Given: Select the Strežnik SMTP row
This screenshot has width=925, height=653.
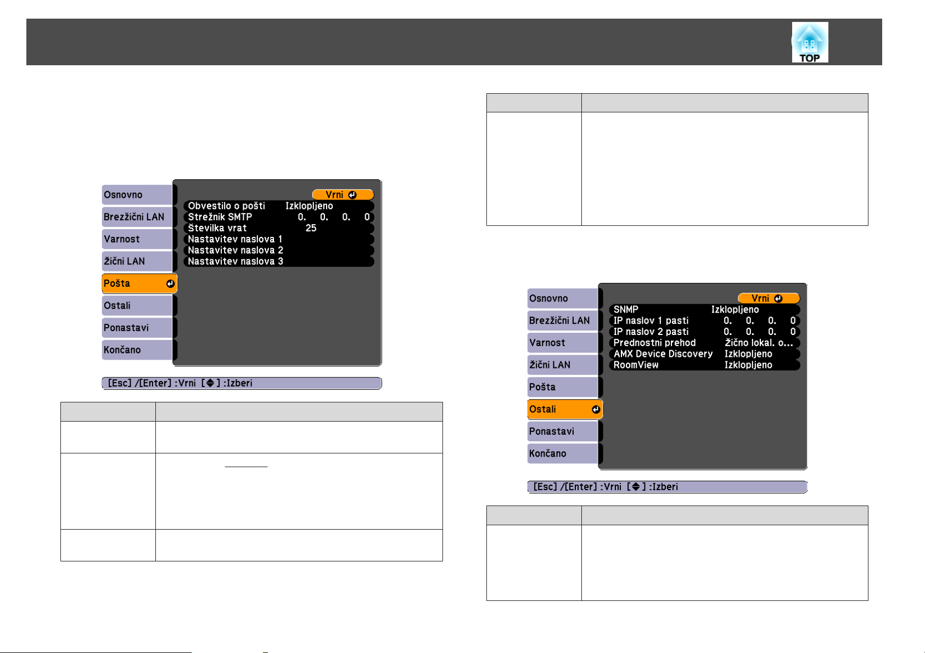Looking at the screenshot, I should coord(279,217).
